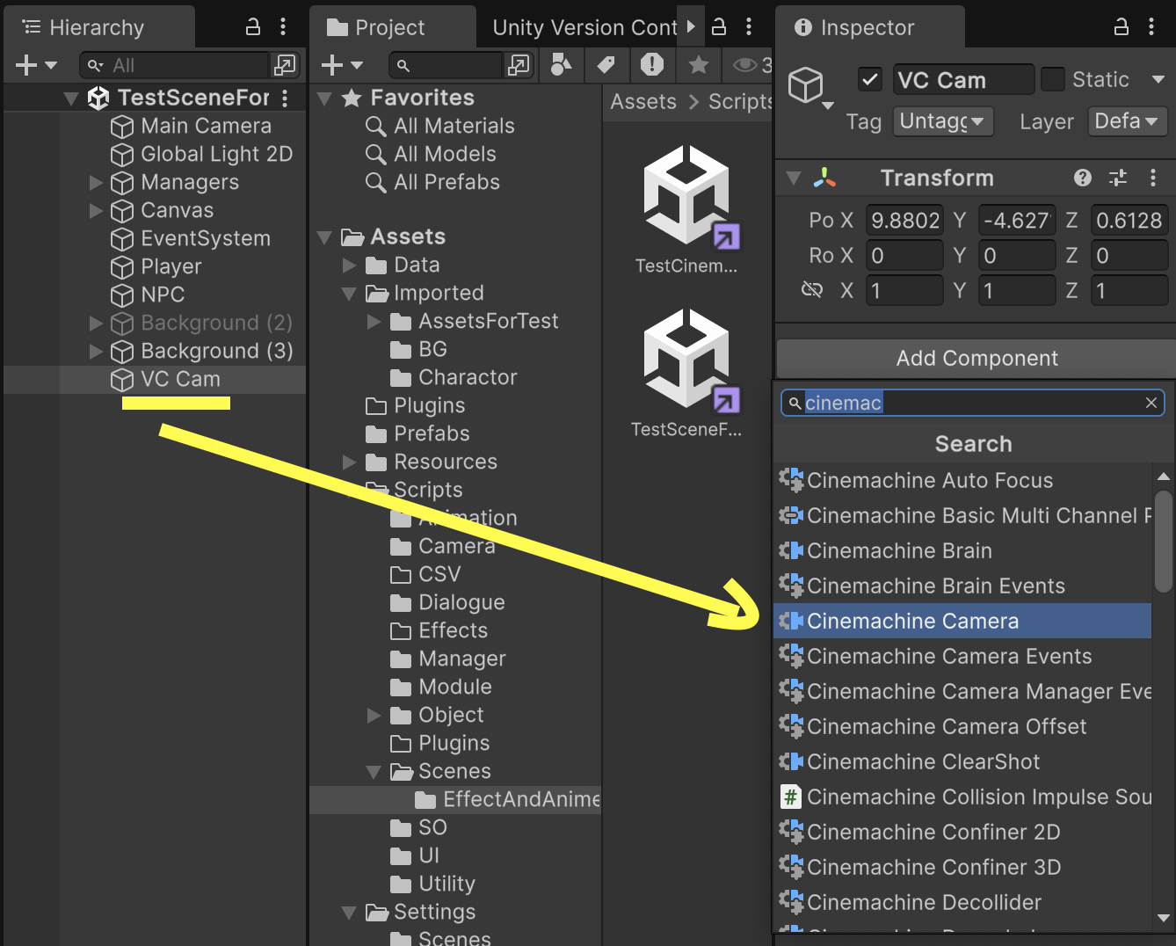The width and height of the screenshot is (1176, 946).
Task: Open the Tag dropdown
Action: click(x=943, y=121)
